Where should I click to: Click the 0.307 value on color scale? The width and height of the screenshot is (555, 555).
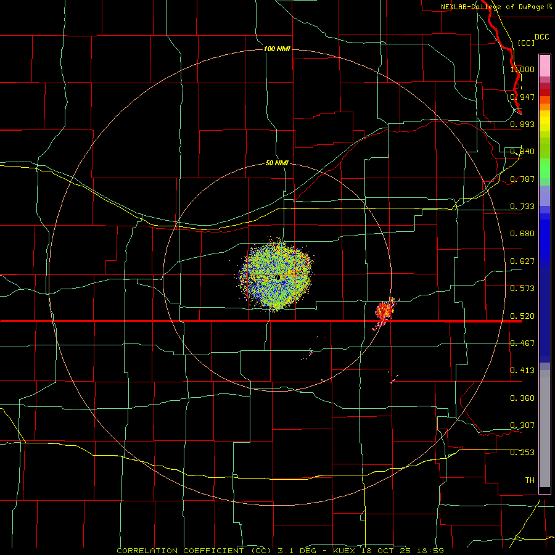522,425
